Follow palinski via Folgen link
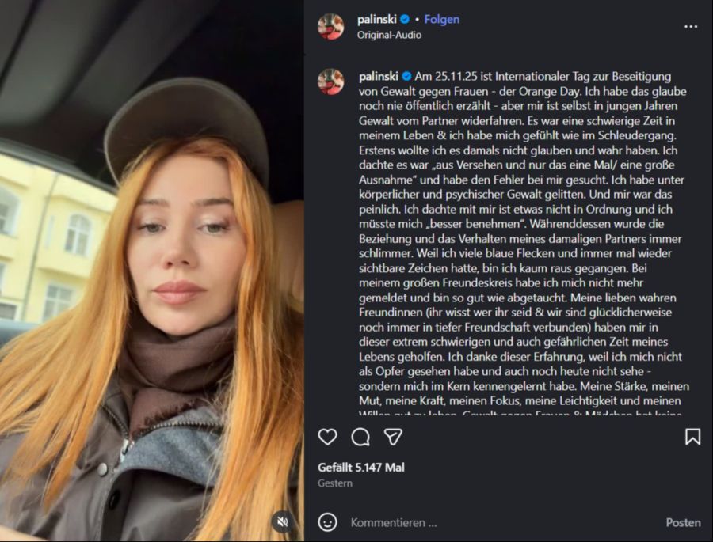713x542 pixels. 441,20
